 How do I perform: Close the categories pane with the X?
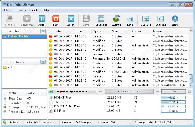click(189, 92)
